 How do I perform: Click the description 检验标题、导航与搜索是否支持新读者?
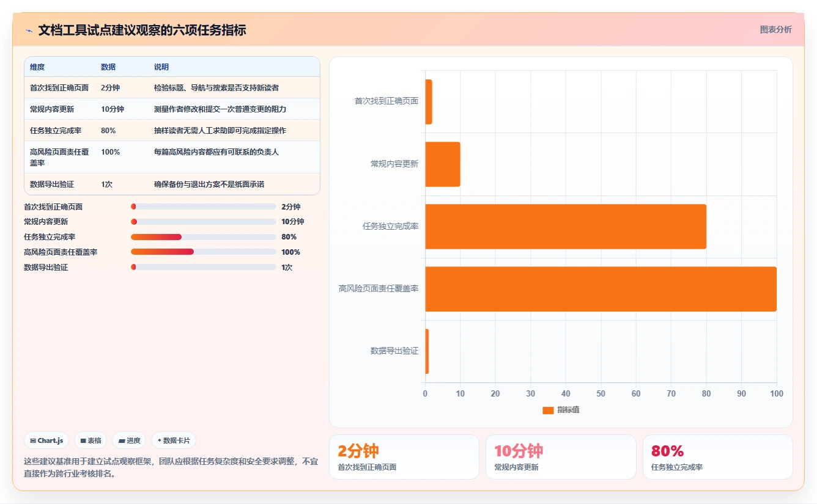click(x=216, y=88)
